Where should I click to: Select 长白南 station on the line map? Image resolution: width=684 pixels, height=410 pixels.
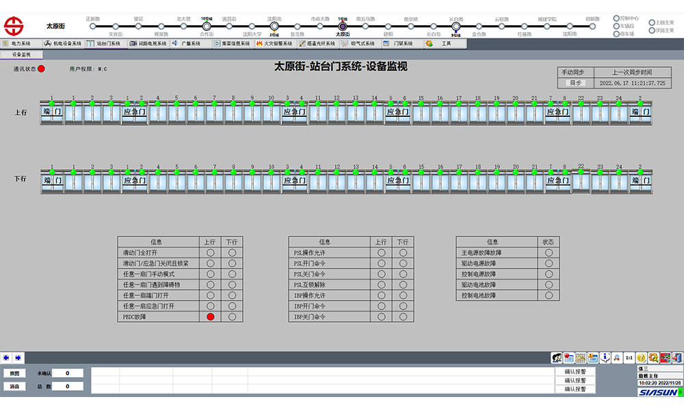click(x=456, y=27)
